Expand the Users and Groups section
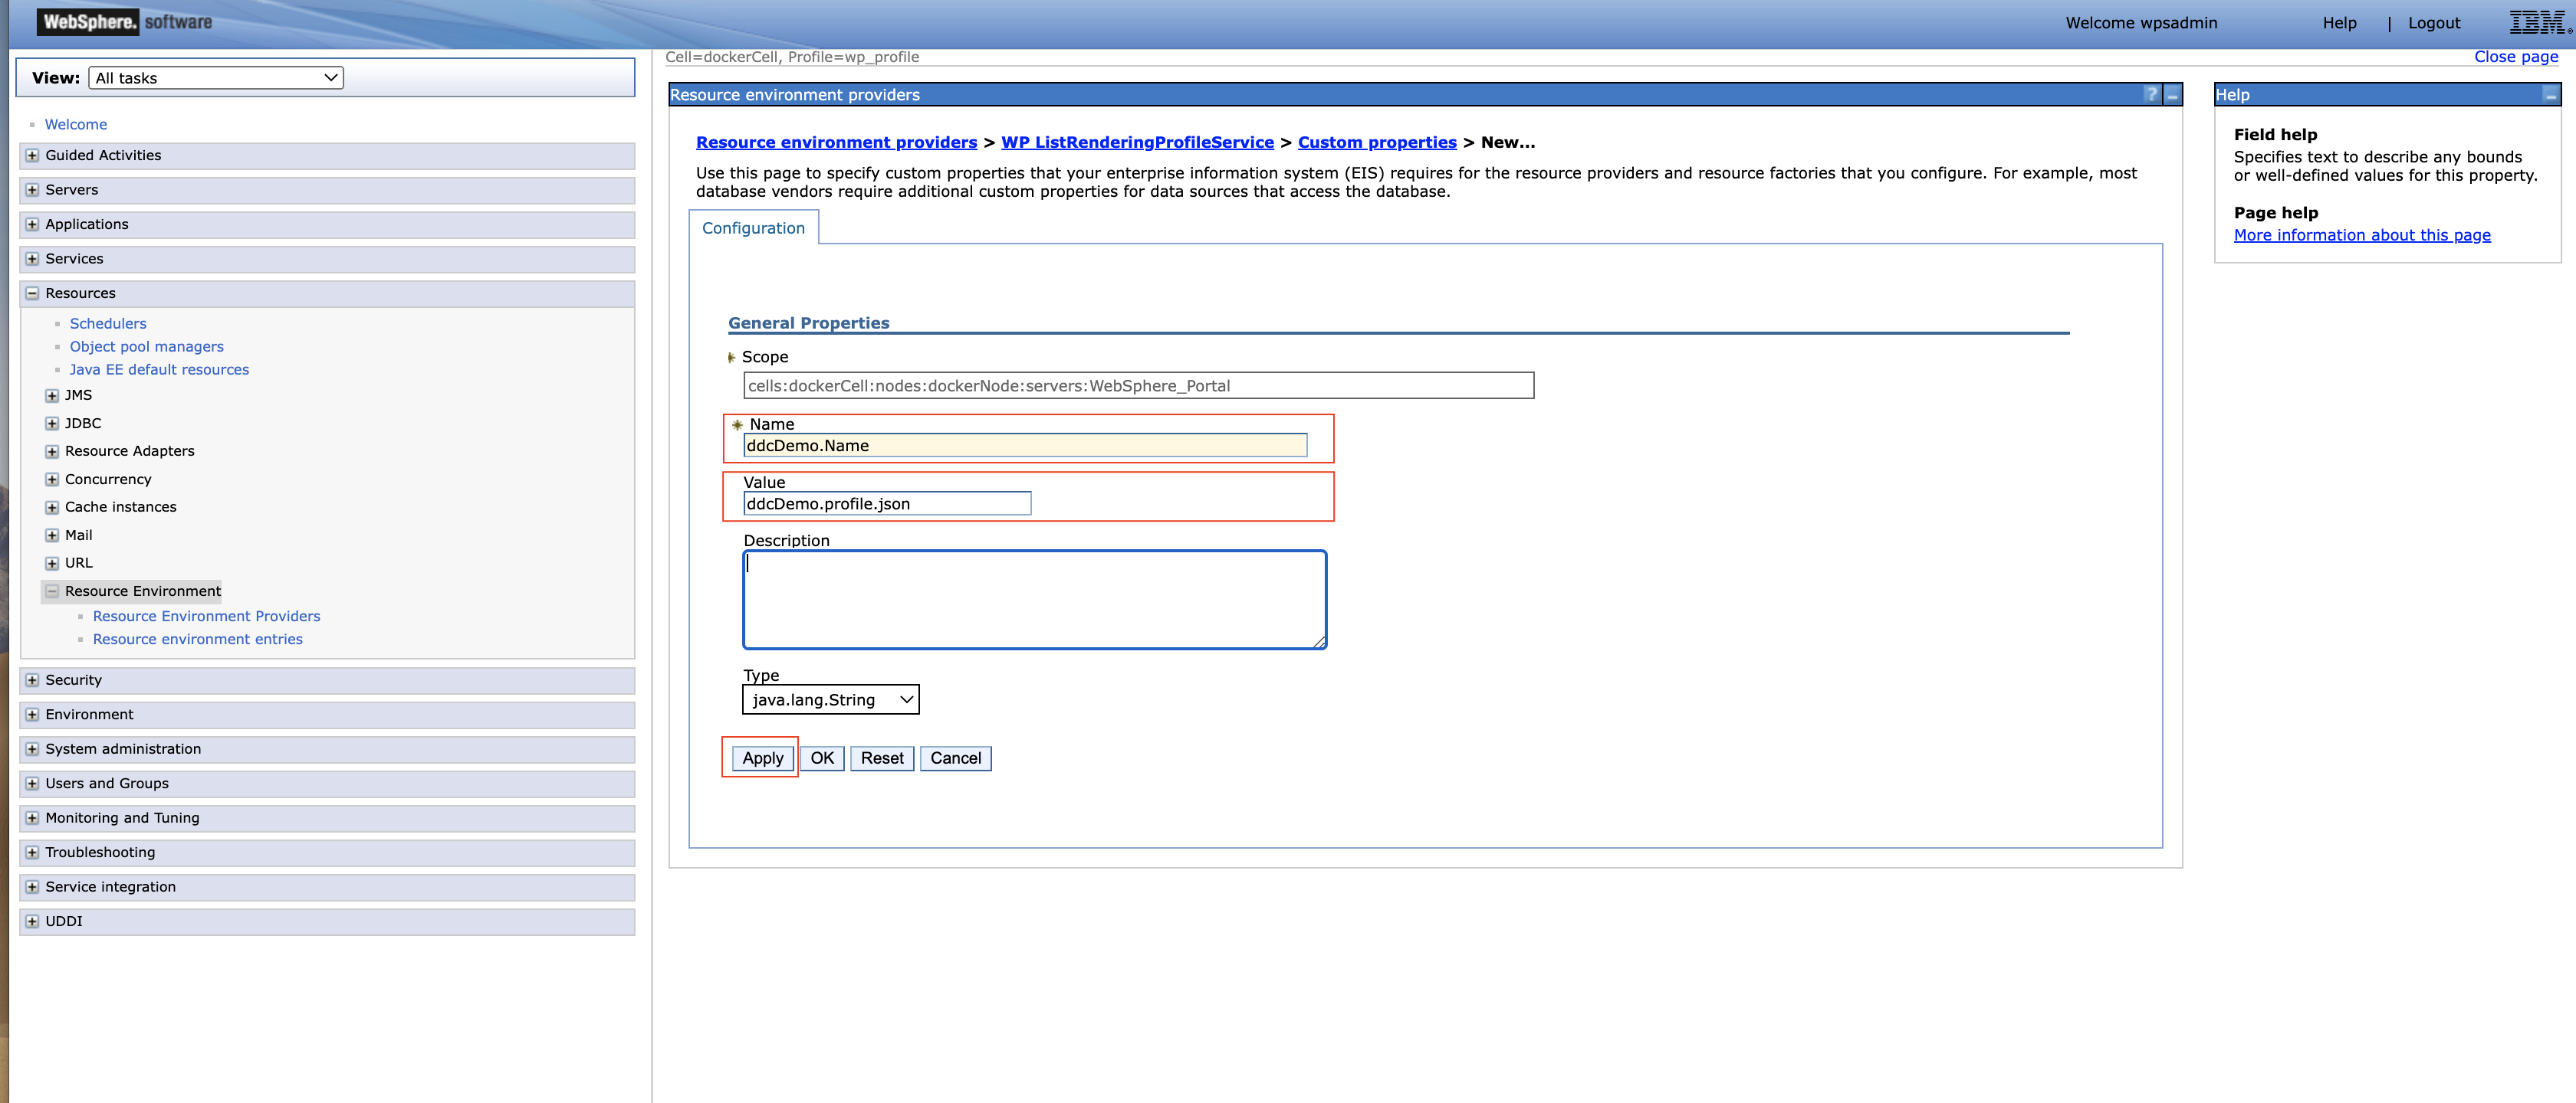This screenshot has width=2576, height=1103. pyautogui.click(x=31, y=784)
